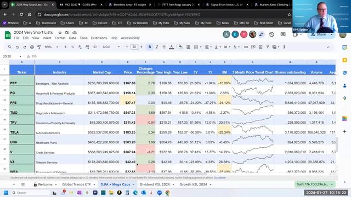Open Contacts side panel icon
The height and width of the screenshot is (197, 351).
point(345,85)
